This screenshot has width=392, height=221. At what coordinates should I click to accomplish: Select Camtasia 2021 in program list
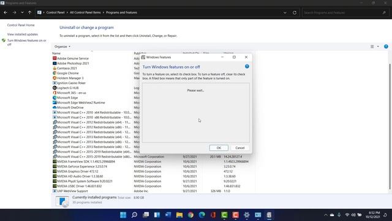(67, 68)
